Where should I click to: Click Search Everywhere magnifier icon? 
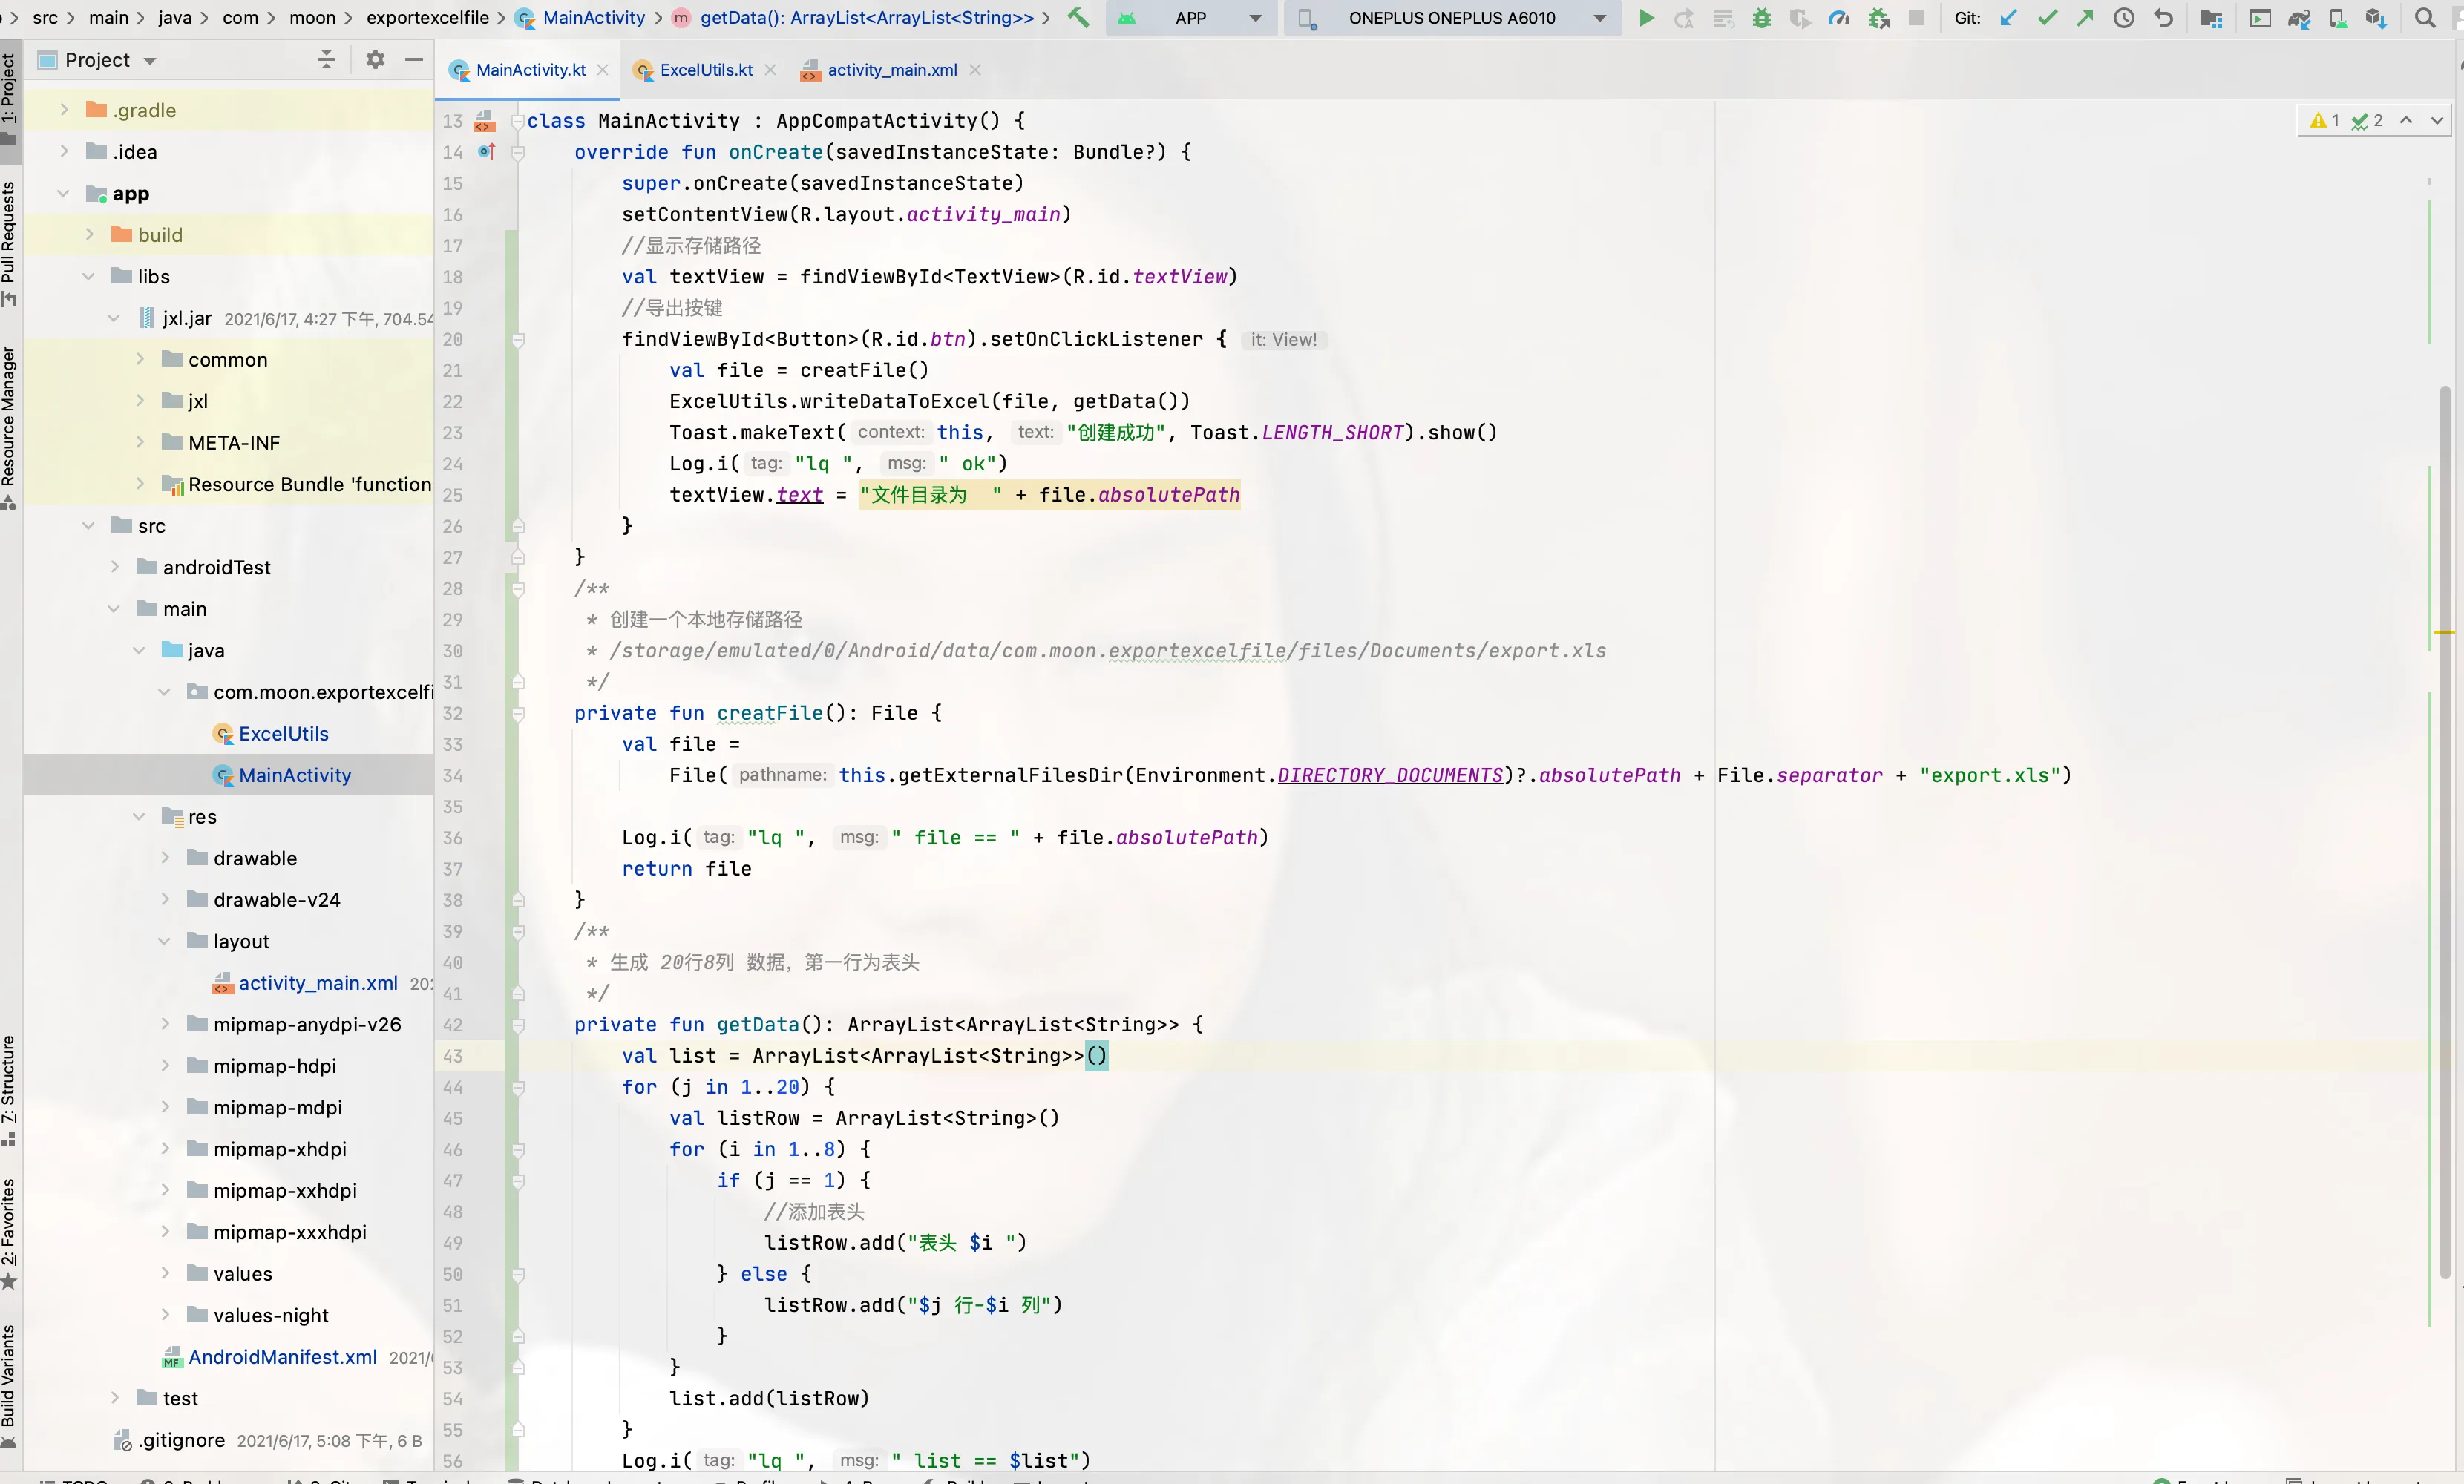2425,18
